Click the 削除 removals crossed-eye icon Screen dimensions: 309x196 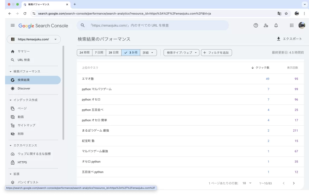click(x=13, y=134)
